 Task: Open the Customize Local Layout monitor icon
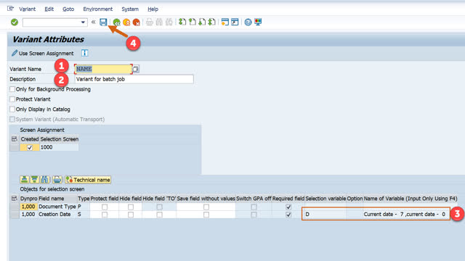[x=258, y=22]
